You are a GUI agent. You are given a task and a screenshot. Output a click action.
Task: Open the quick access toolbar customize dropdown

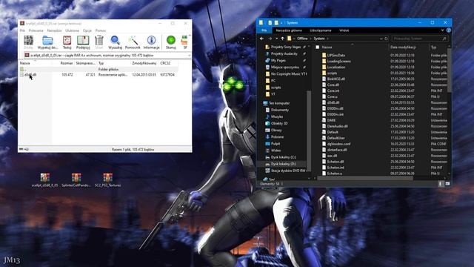(281, 23)
